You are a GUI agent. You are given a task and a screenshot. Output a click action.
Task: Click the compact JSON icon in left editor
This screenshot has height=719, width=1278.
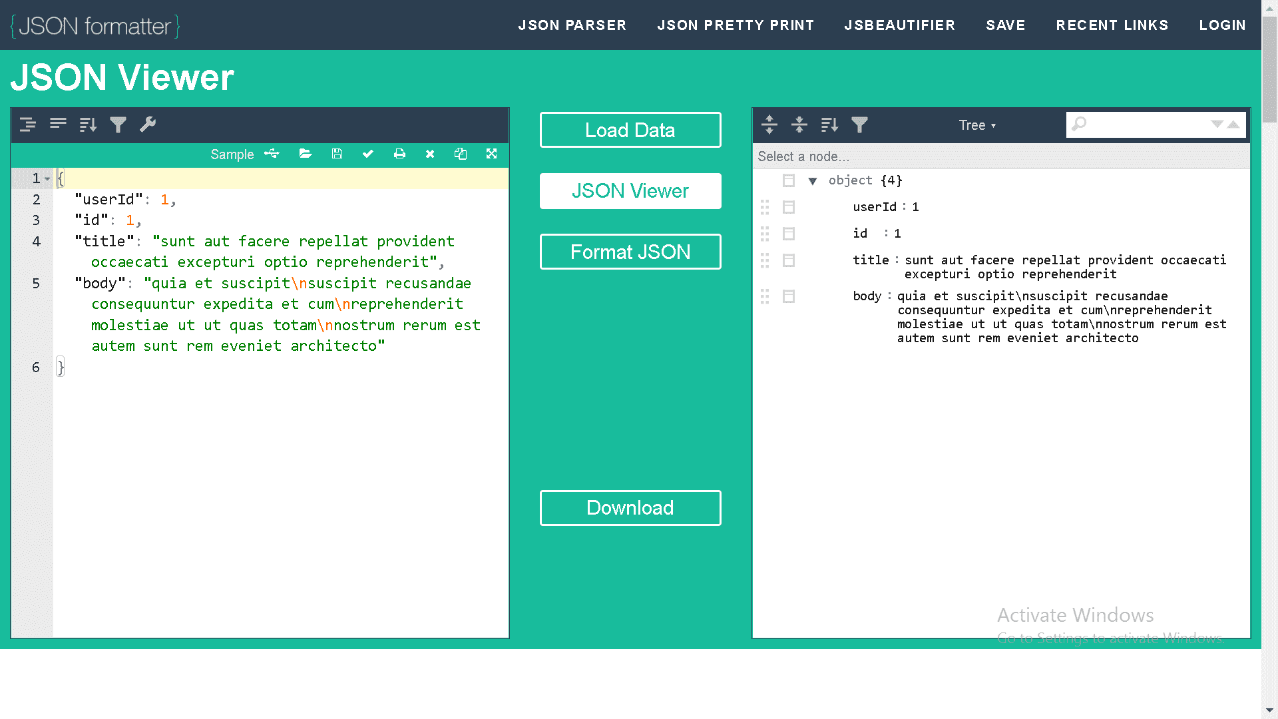pyautogui.click(x=58, y=124)
